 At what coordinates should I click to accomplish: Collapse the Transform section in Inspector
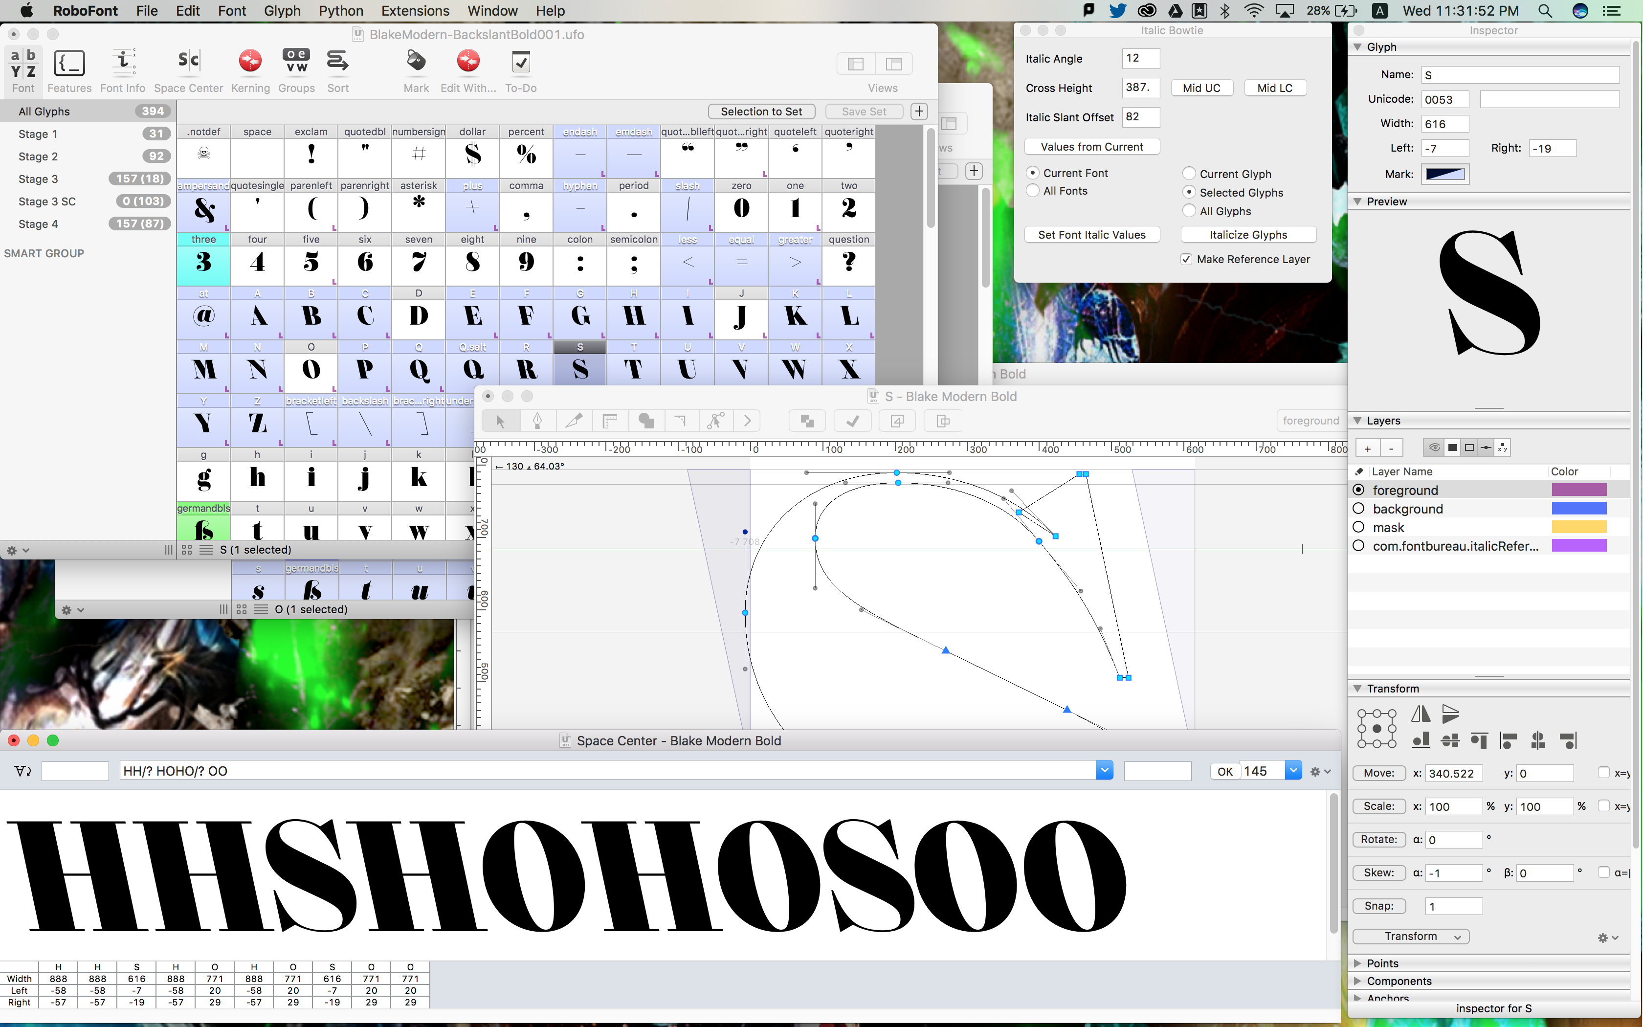click(x=1357, y=689)
